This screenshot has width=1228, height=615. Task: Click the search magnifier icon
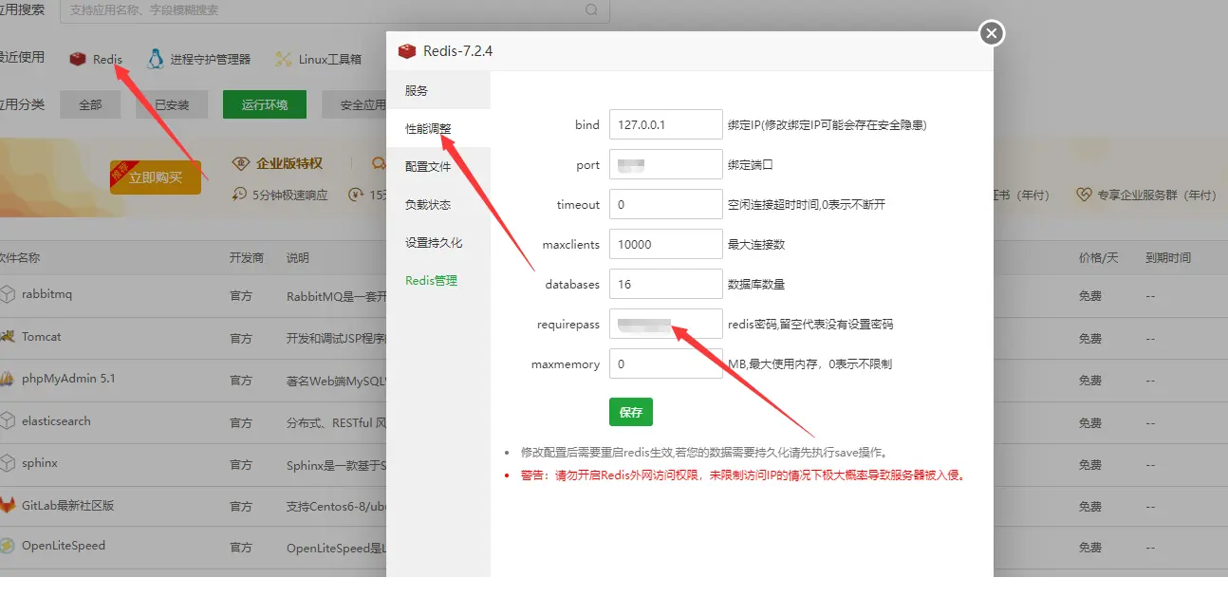592,10
